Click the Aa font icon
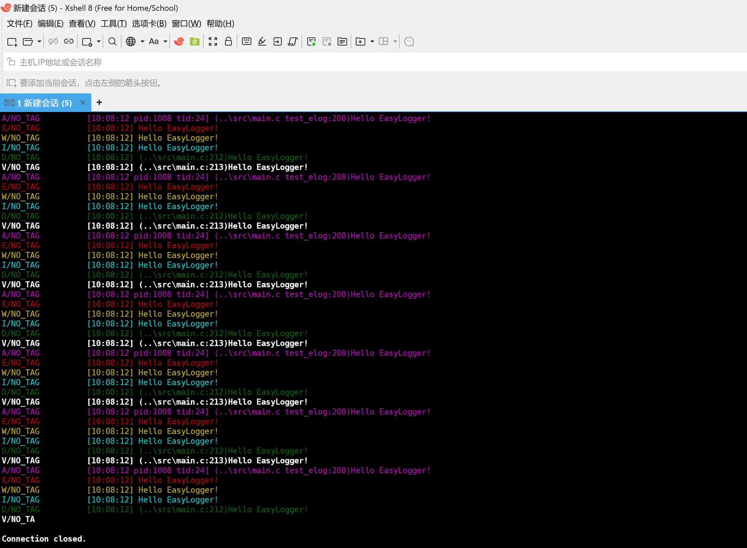This screenshot has width=747, height=548. [x=154, y=41]
